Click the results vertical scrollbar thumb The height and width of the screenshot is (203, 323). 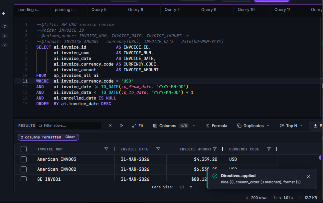pos(320,158)
